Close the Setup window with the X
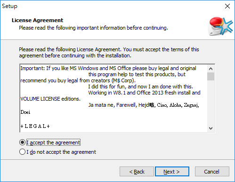 click(x=227, y=6)
